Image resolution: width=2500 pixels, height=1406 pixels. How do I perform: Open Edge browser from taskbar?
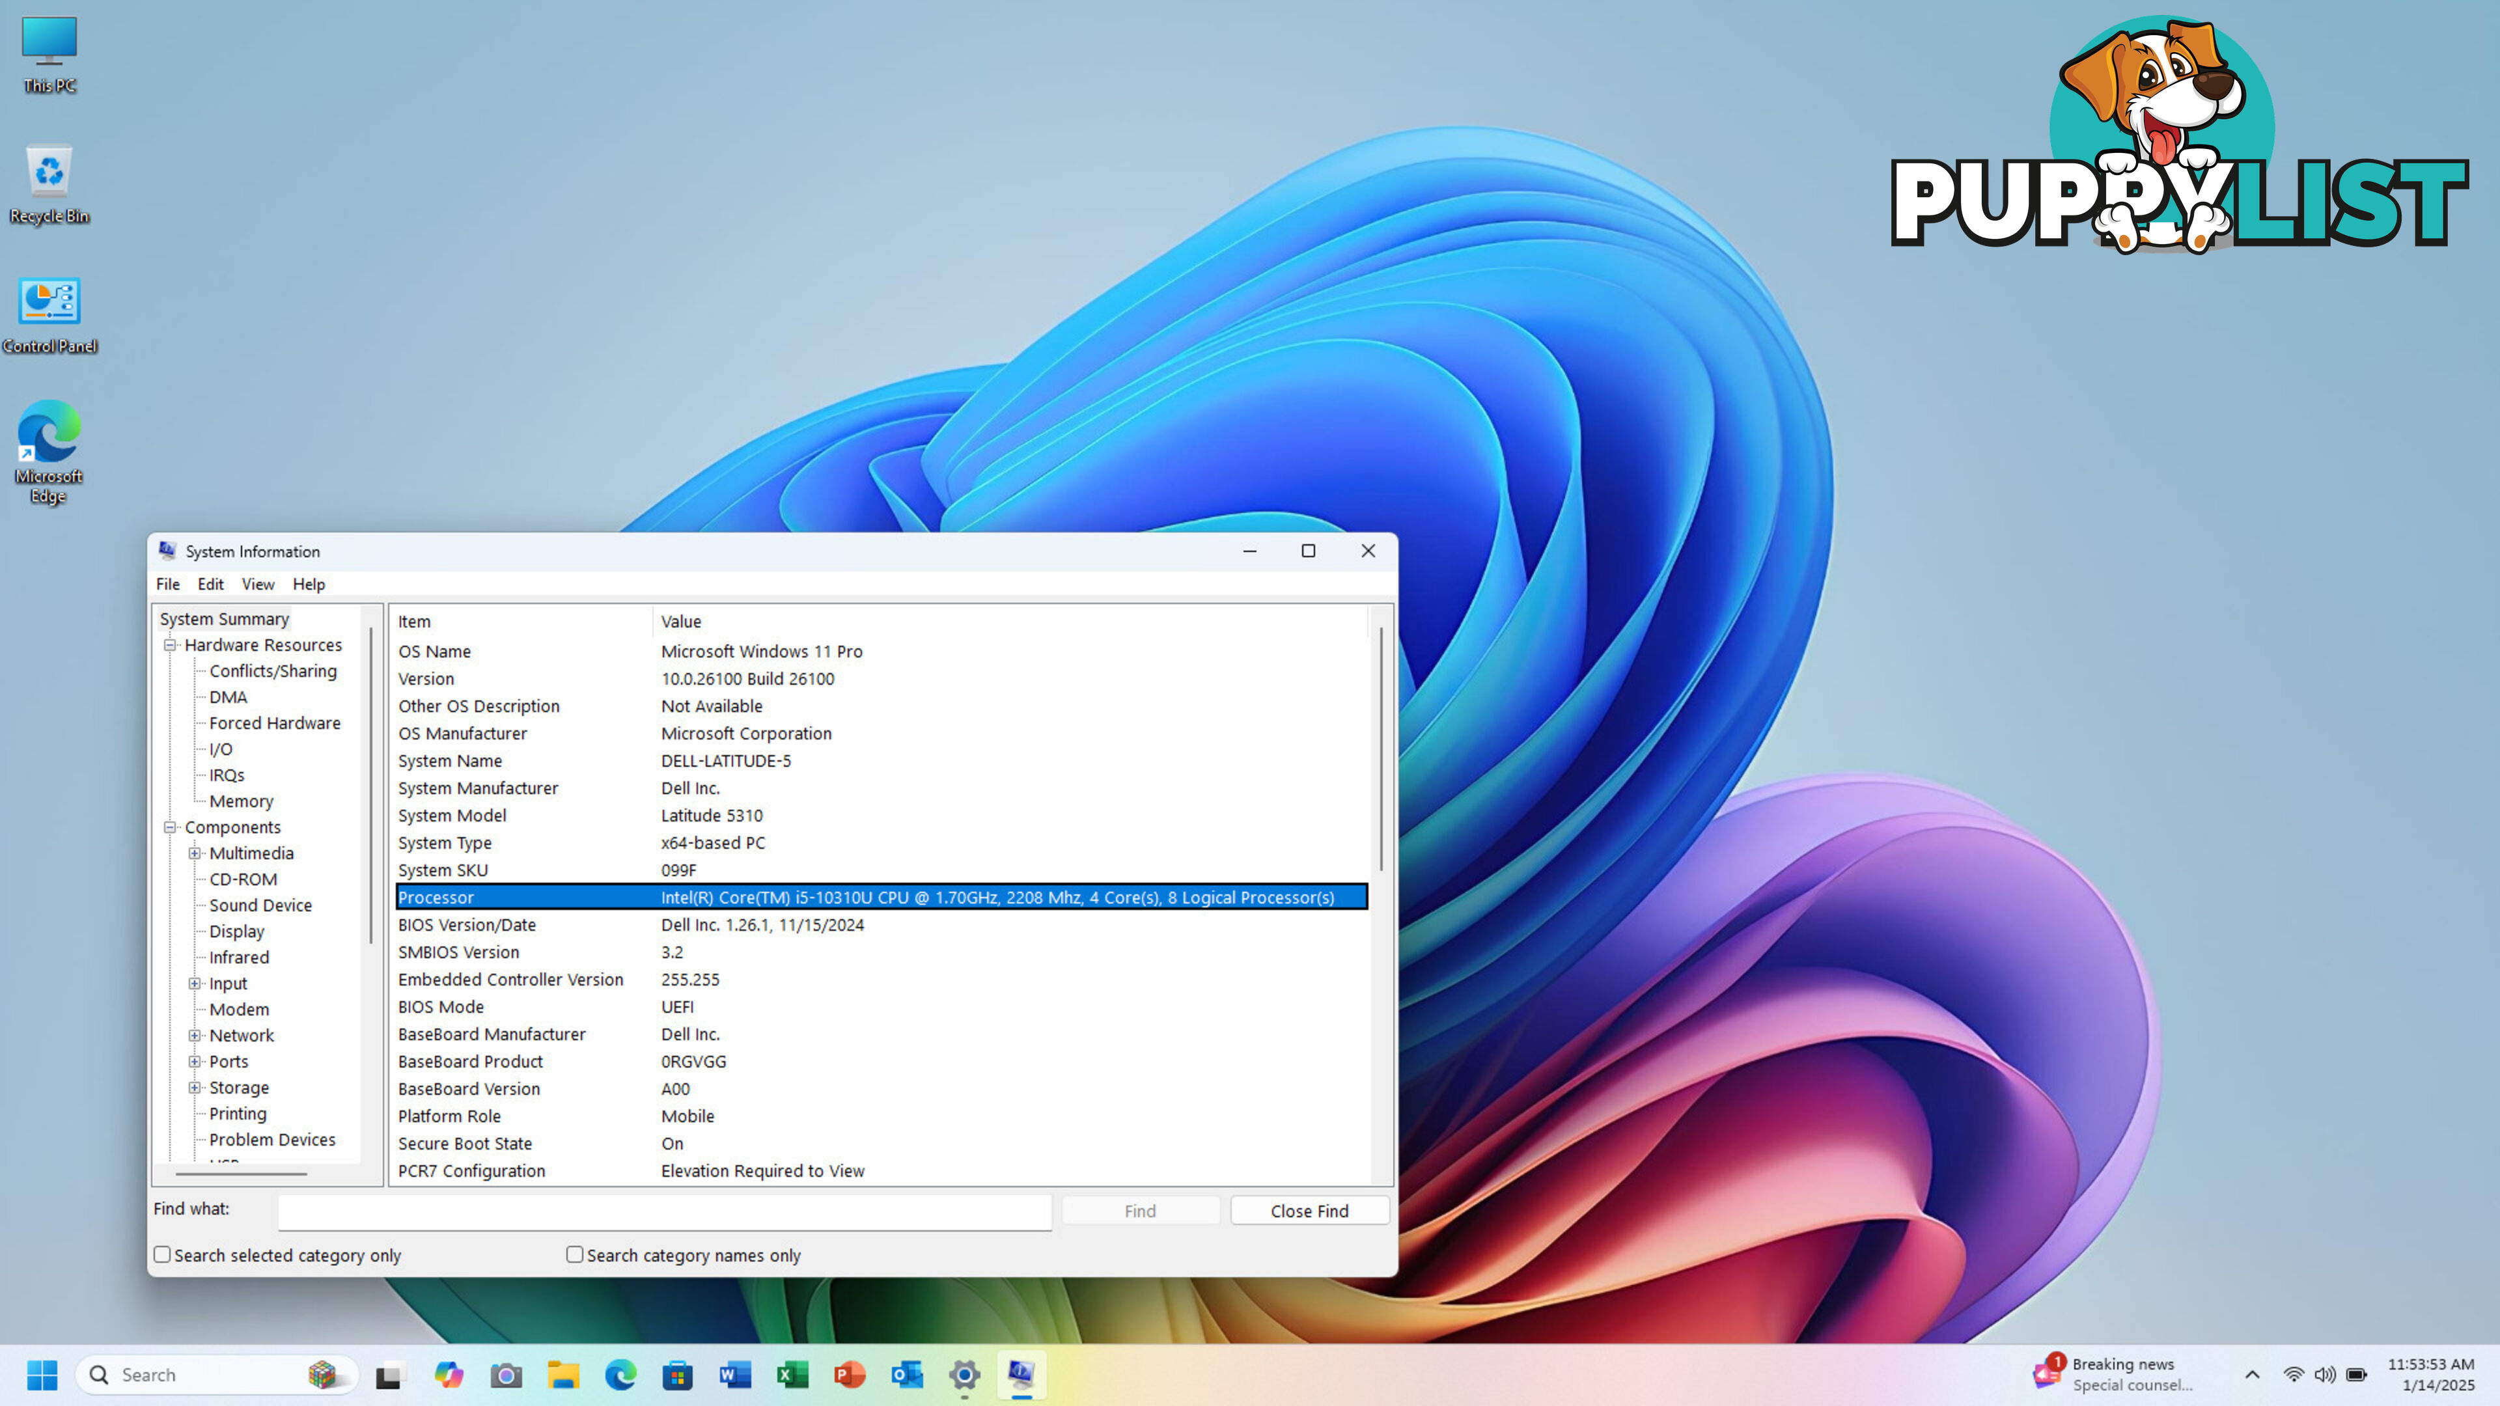pos(620,1375)
